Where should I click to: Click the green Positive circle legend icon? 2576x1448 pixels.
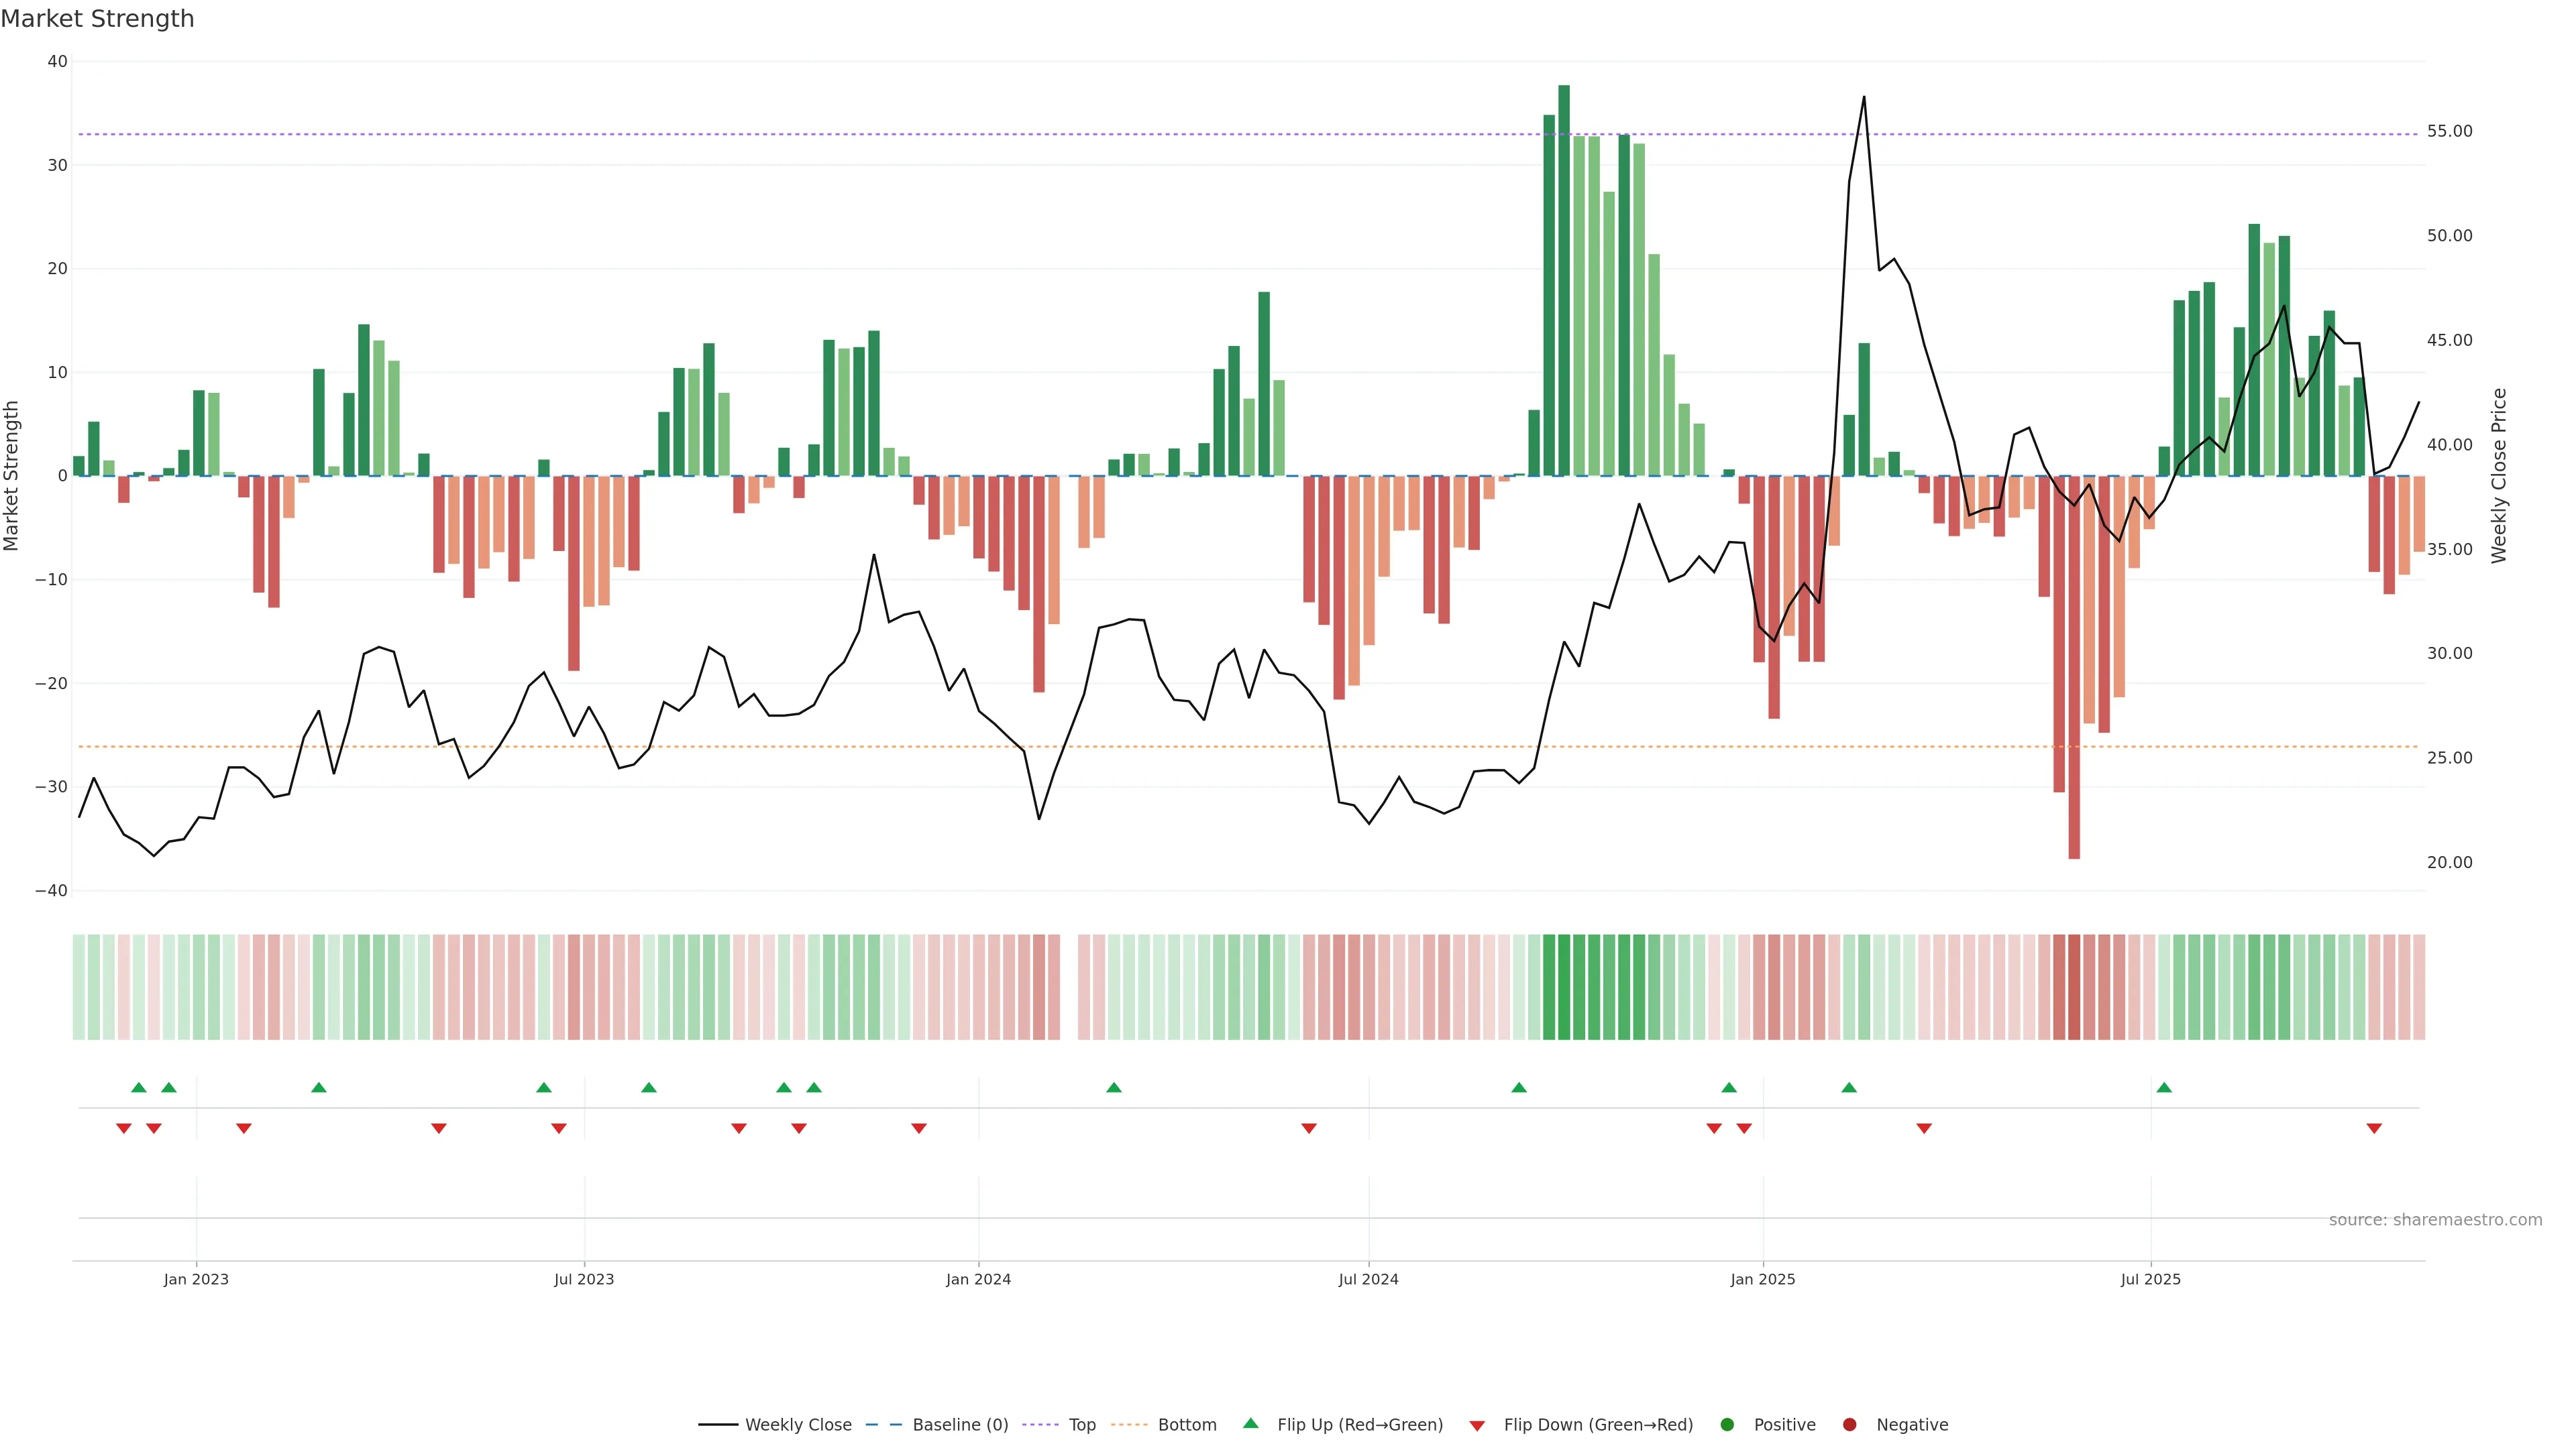[1727, 1424]
